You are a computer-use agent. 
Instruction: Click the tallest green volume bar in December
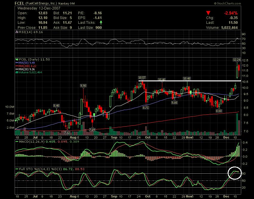(237, 125)
